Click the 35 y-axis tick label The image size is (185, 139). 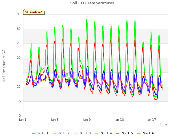pos(18,14)
